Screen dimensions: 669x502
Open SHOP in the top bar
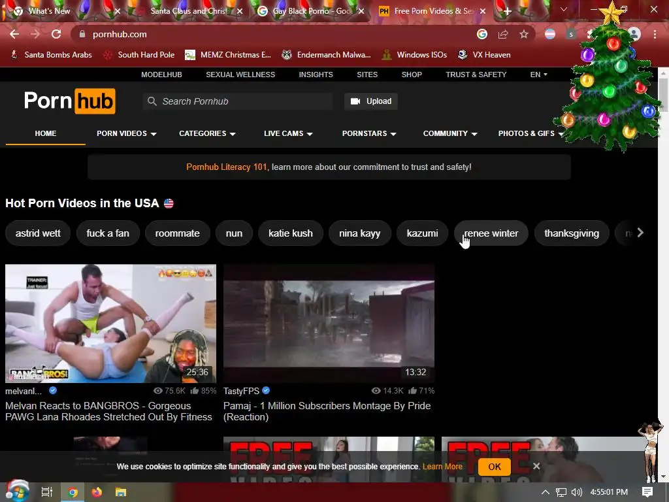[x=412, y=75]
